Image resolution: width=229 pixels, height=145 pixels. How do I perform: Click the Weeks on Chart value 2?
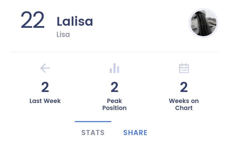click(184, 87)
